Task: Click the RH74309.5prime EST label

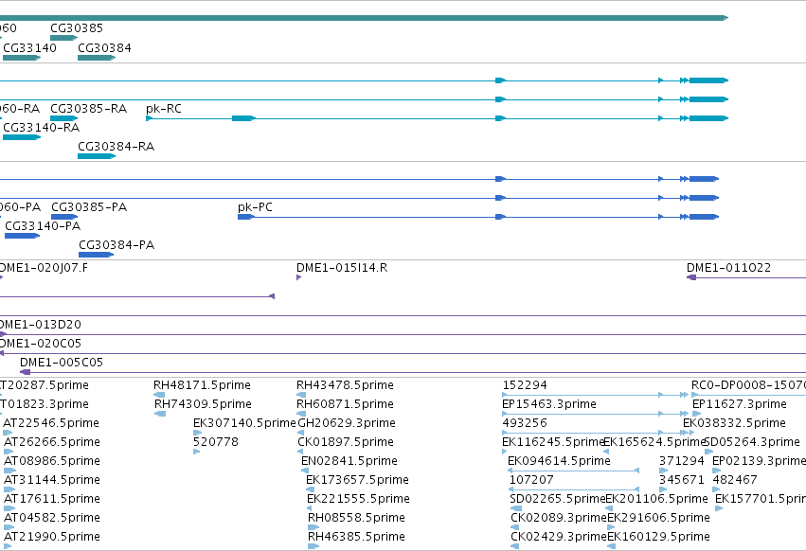Action: (x=203, y=404)
